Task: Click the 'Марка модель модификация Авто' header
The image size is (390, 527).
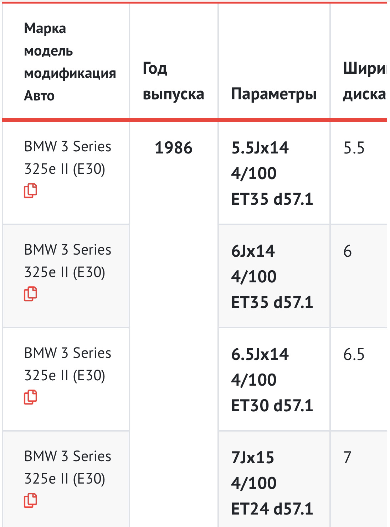Action: [70, 62]
